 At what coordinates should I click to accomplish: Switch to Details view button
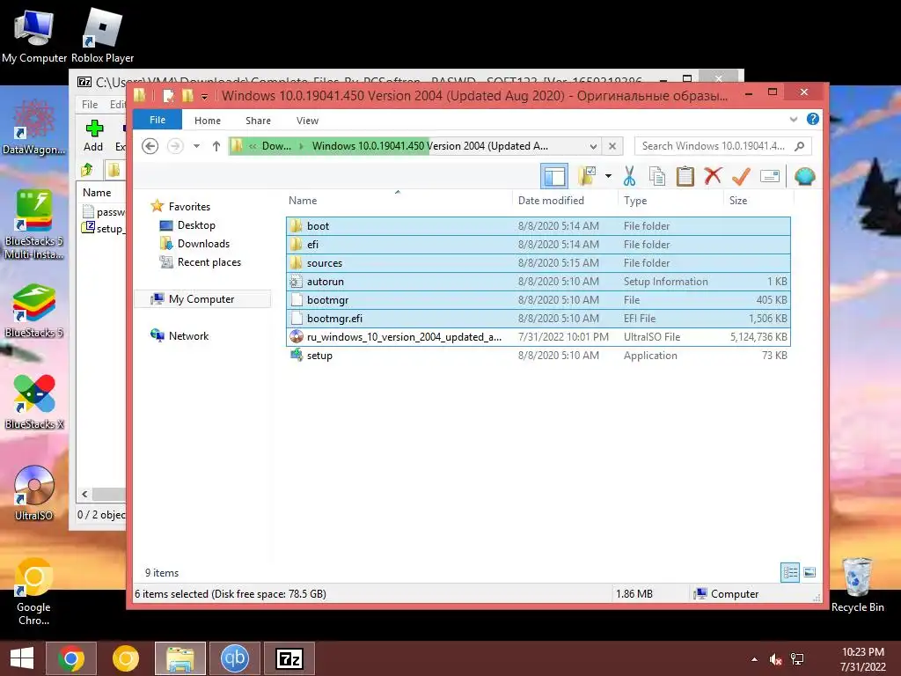click(x=790, y=572)
